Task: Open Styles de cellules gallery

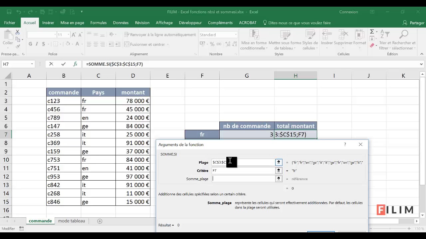Action: click(x=310, y=40)
